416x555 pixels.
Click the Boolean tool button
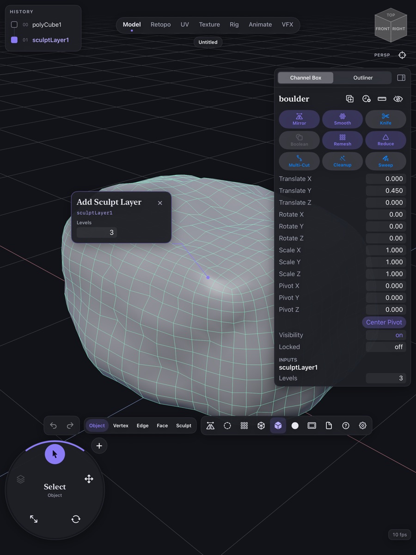click(x=299, y=140)
